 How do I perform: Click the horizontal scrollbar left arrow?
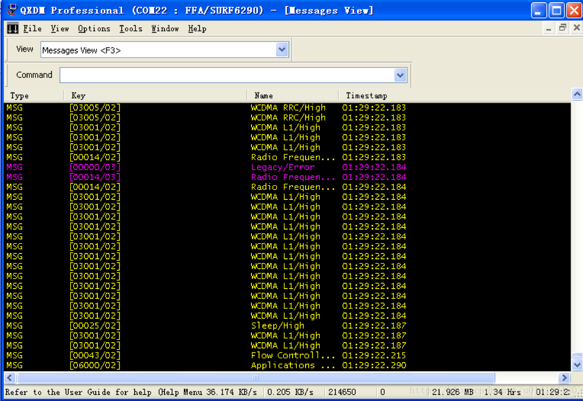[10, 378]
